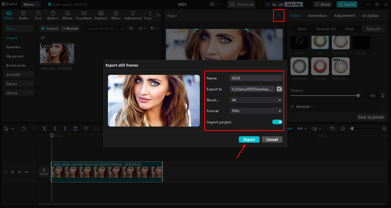The height and width of the screenshot is (208, 391).
Task: Open the Retouch tab
Action: (x=373, y=29)
